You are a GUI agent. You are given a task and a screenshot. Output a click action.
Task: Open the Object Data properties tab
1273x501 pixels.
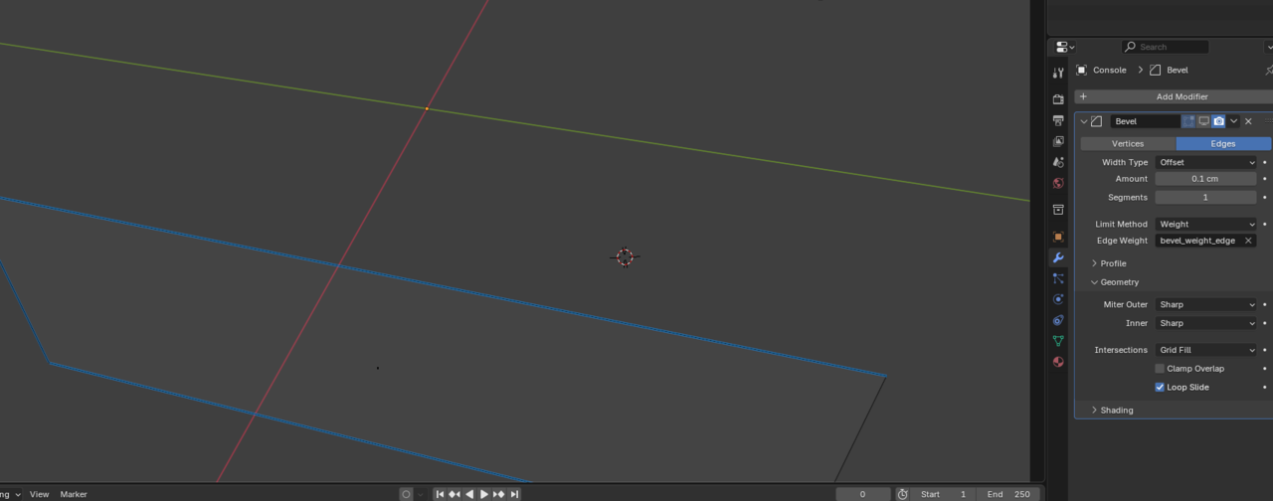(x=1058, y=341)
